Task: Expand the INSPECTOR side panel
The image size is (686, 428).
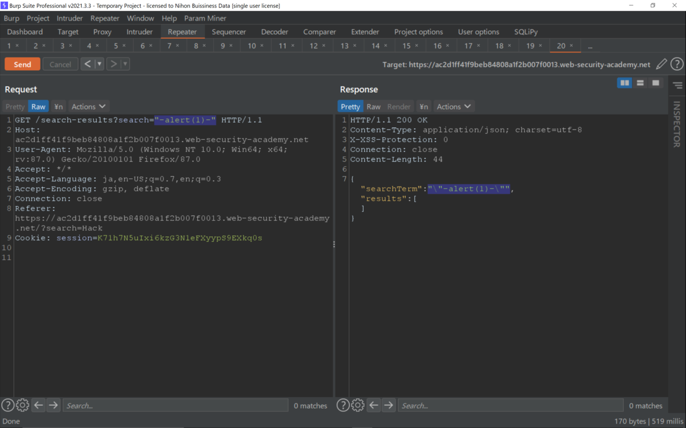Action: tap(677, 124)
